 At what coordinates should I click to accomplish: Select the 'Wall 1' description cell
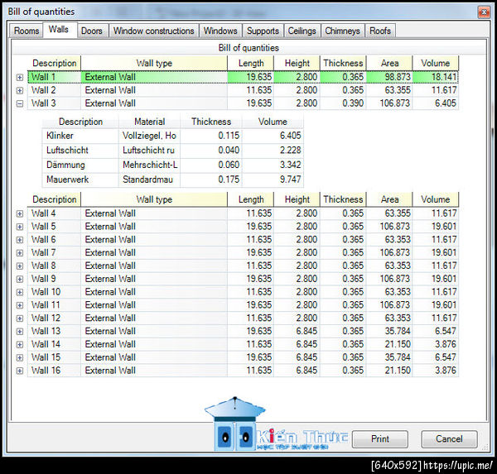[54, 77]
